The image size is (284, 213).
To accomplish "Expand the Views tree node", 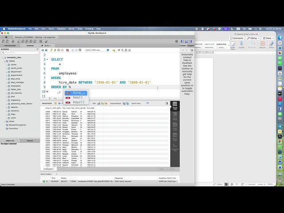I will coord(5,122).
